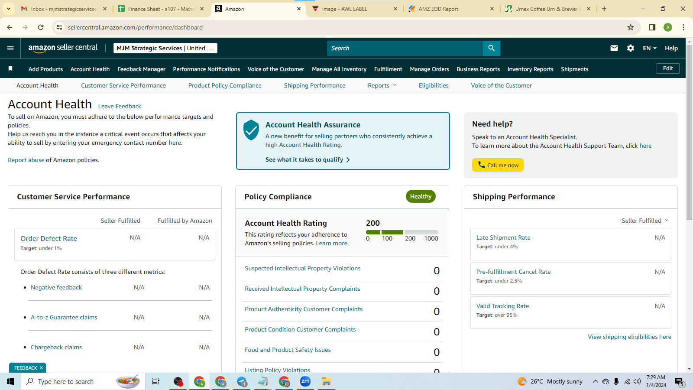Show hidden system tray icons

tap(595, 381)
